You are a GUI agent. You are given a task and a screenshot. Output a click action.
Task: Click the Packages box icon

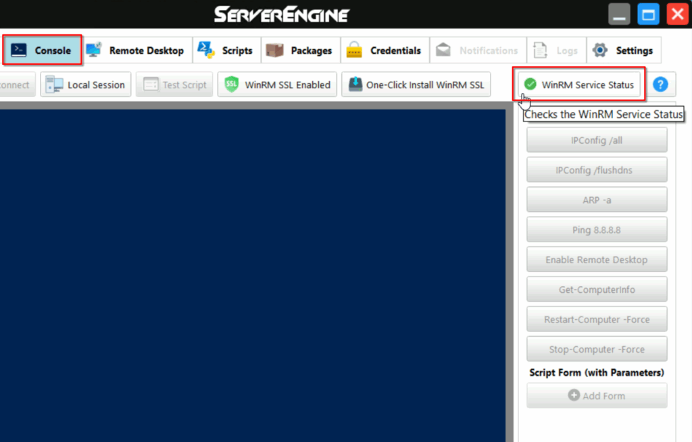click(274, 50)
